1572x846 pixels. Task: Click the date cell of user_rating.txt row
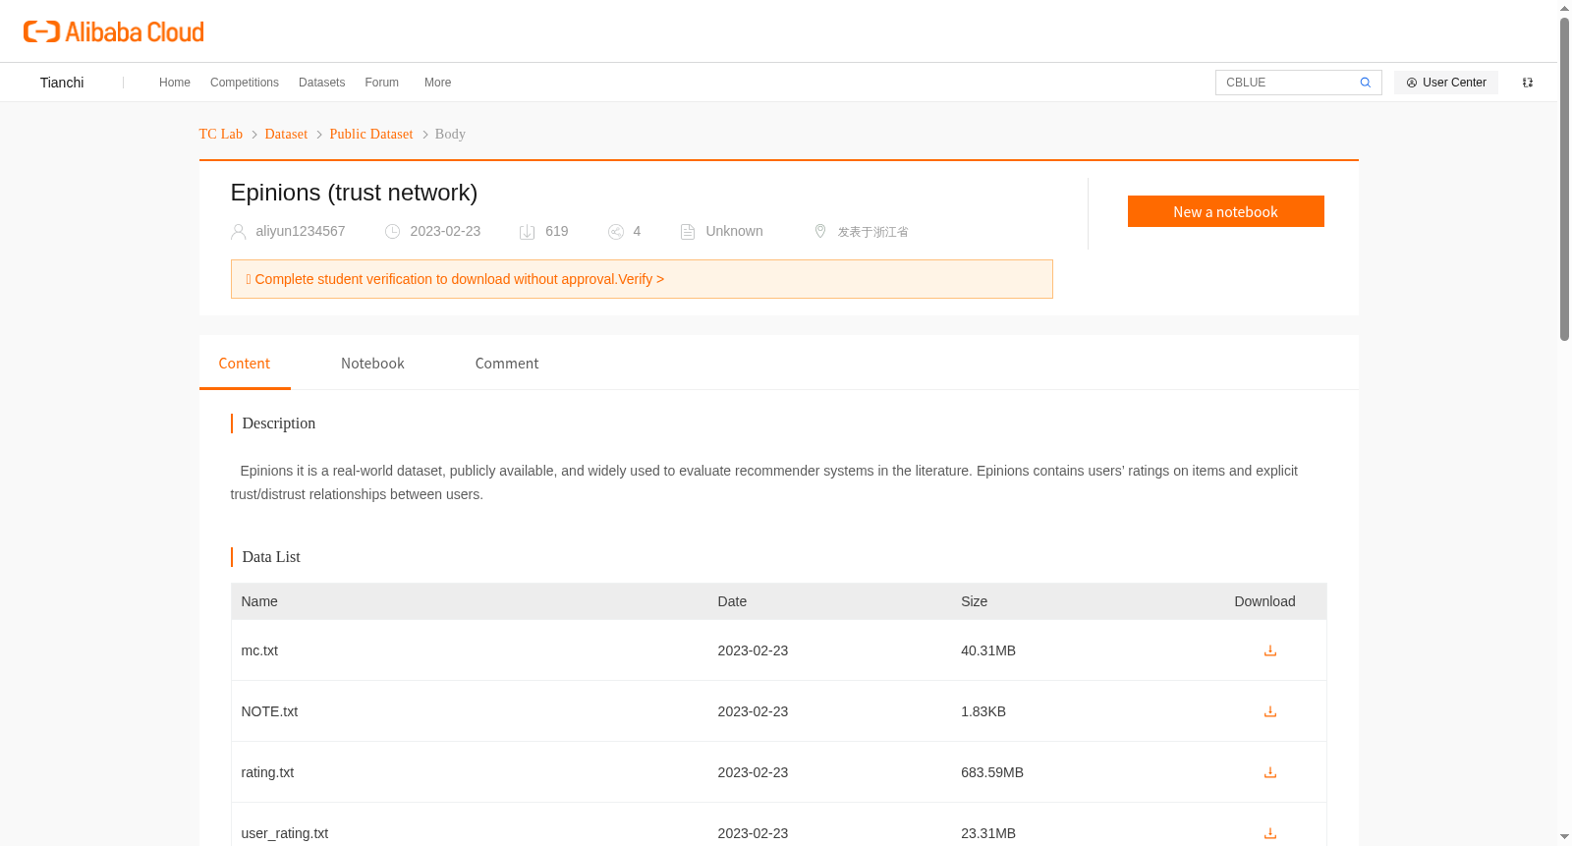click(753, 833)
